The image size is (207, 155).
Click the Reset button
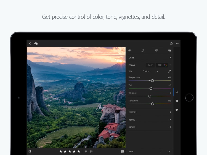[131, 151]
